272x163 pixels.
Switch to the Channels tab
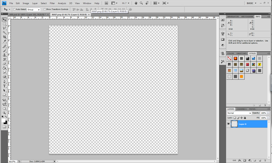point(242,109)
